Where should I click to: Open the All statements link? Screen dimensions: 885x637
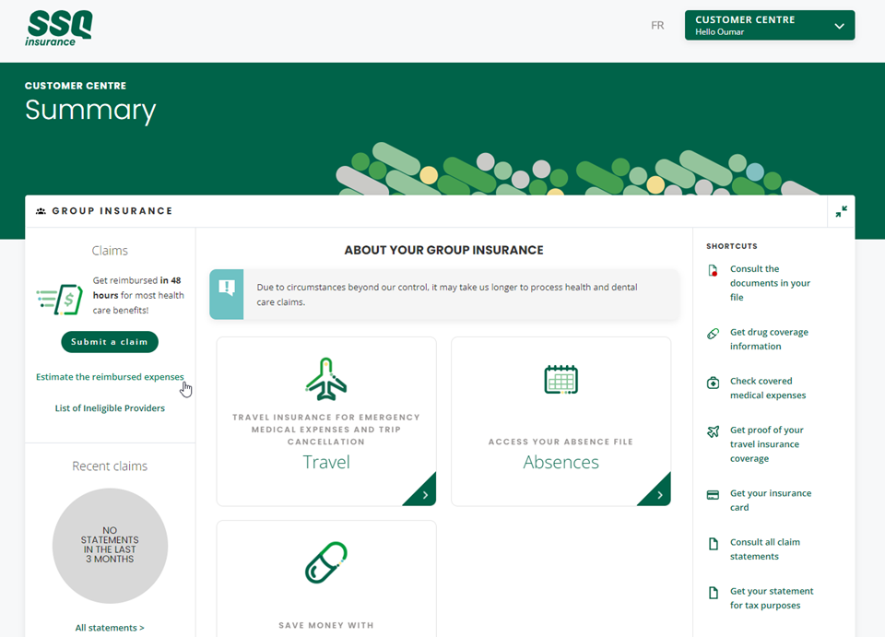110,628
